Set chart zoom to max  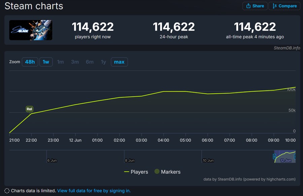click(x=119, y=62)
